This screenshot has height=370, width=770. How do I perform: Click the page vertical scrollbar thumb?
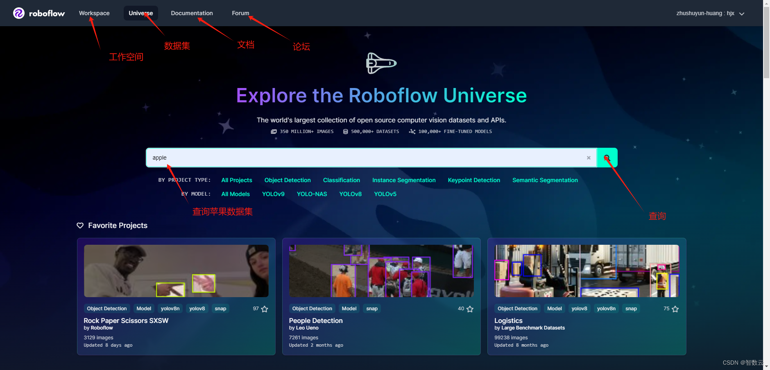766,43
